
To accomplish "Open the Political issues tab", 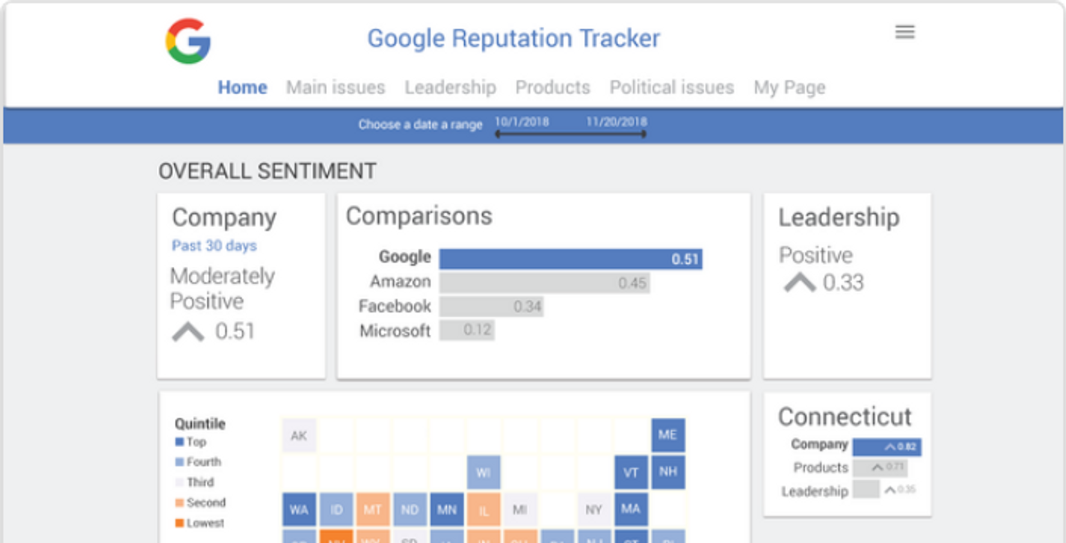I will (x=672, y=87).
